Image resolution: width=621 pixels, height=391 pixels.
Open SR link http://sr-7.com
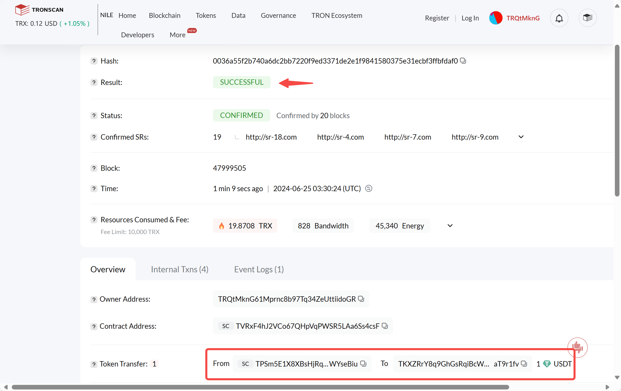coord(408,137)
